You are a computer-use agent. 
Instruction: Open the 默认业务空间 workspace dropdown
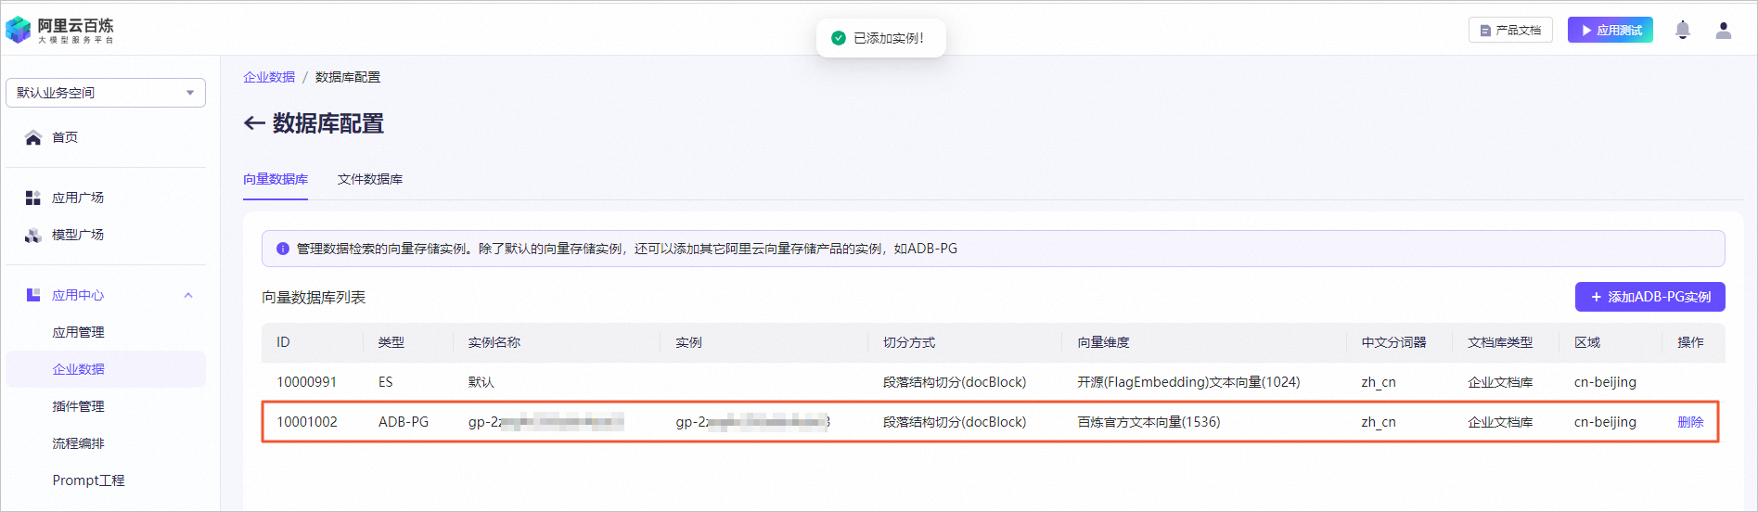(106, 93)
